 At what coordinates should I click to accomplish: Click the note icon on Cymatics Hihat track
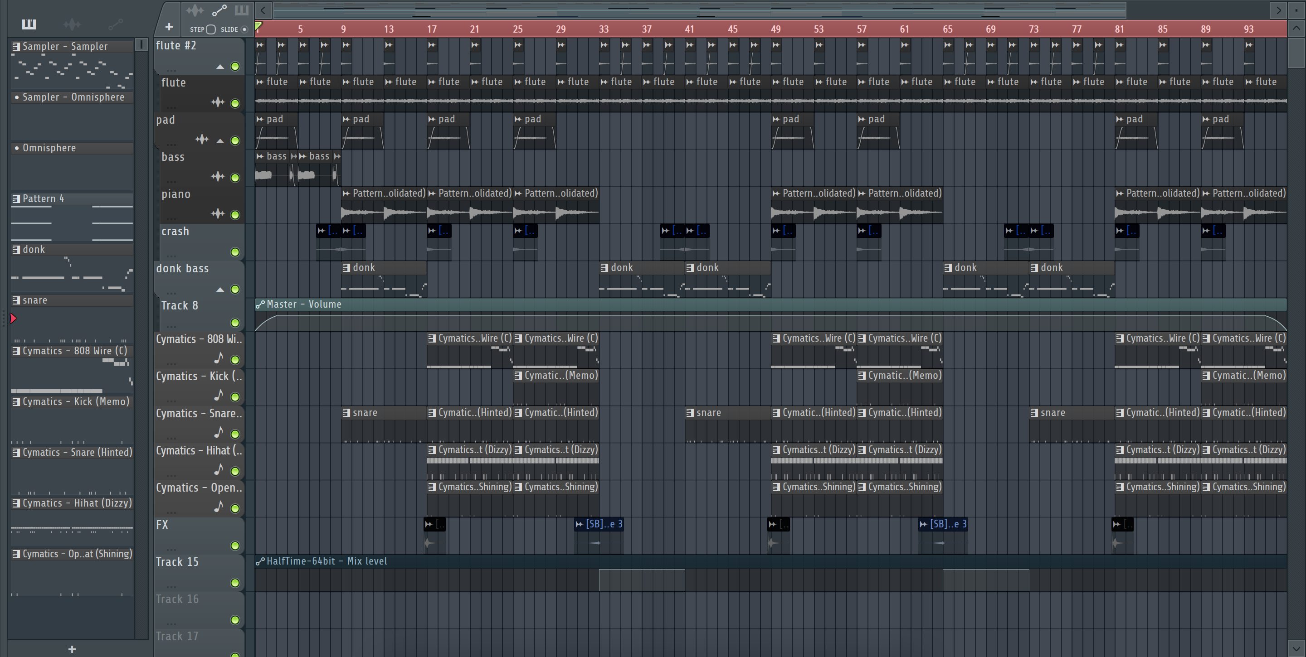click(219, 469)
